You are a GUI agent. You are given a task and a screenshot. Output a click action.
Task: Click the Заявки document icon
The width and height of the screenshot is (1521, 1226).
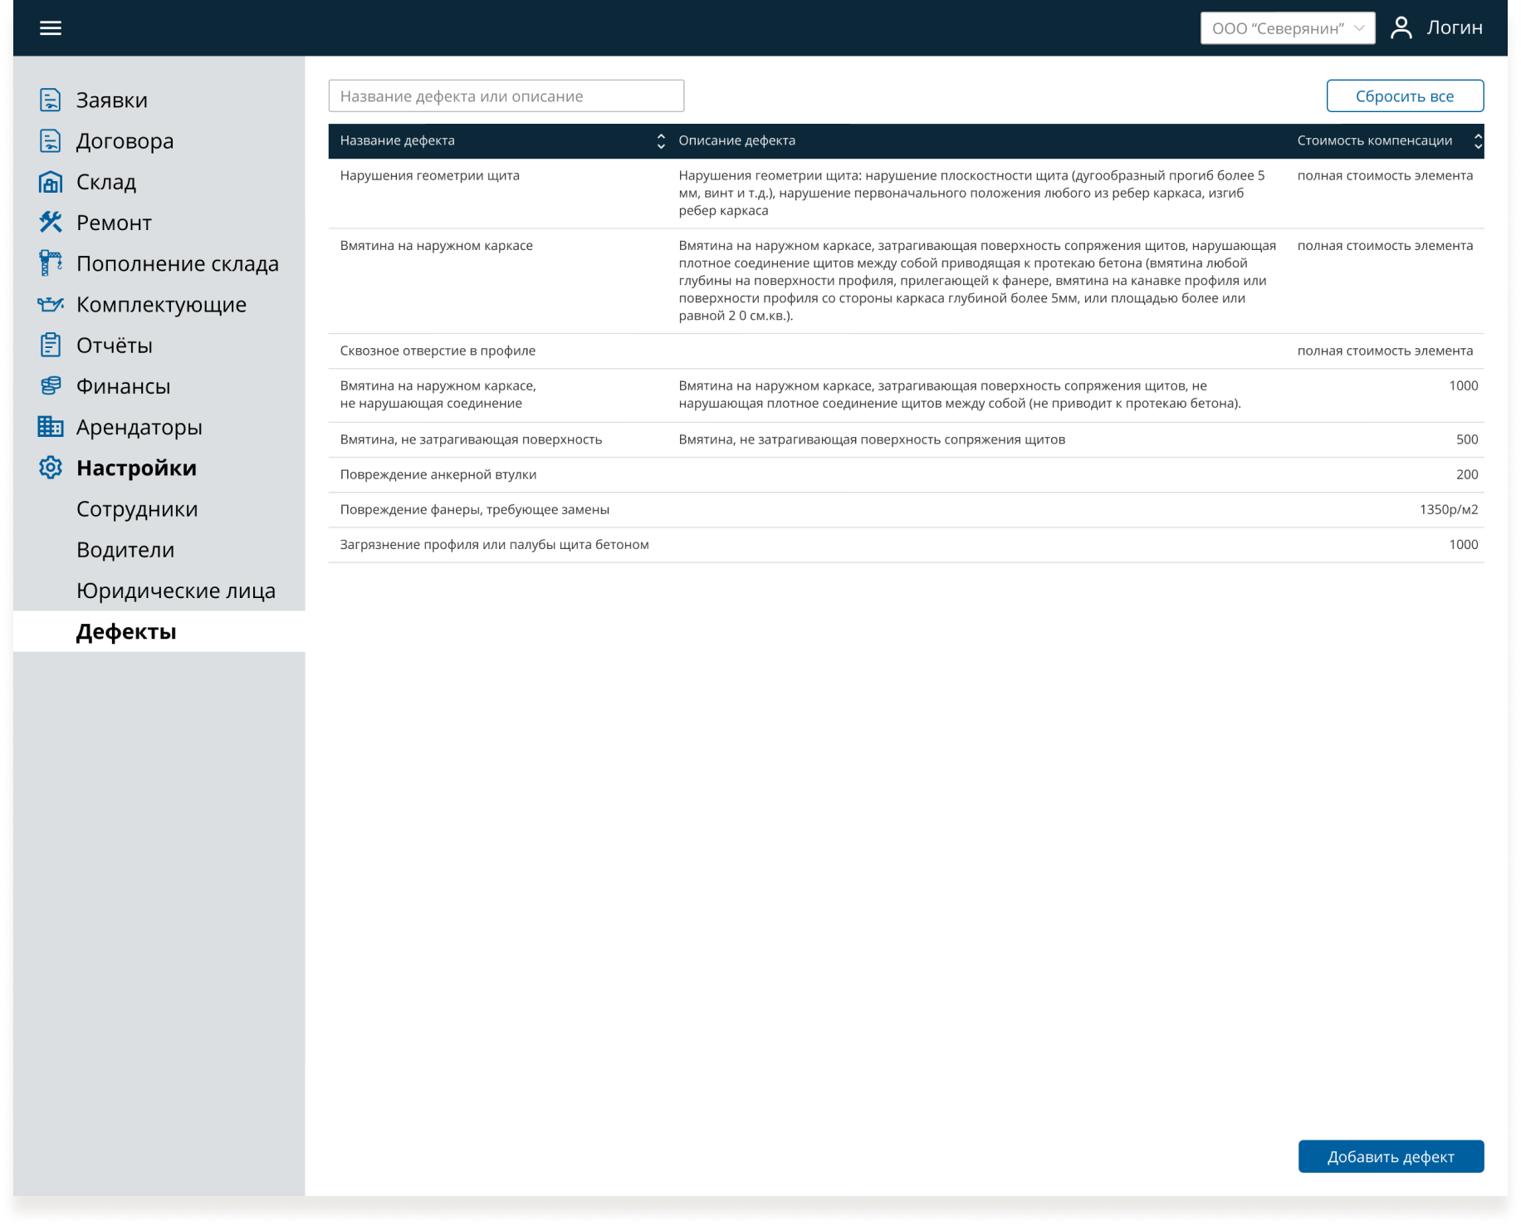coord(51,101)
